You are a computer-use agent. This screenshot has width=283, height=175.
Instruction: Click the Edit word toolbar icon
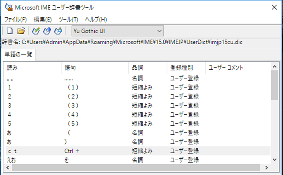(47, 31)
